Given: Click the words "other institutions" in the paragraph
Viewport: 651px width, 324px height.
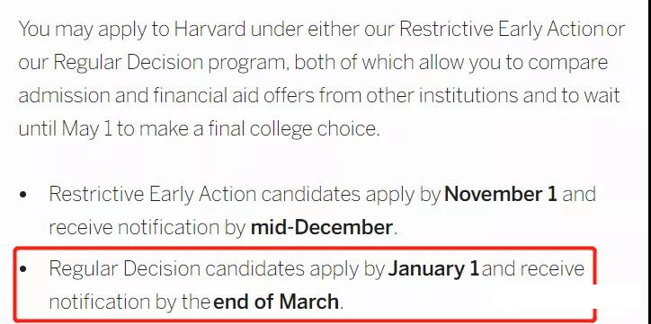Looking at the screenshot, I should coord(441,96).
